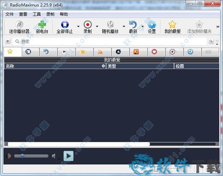This screenshot has height=176, width=223.
Task: Select the blue square stations tab
Action: [30, 52]
